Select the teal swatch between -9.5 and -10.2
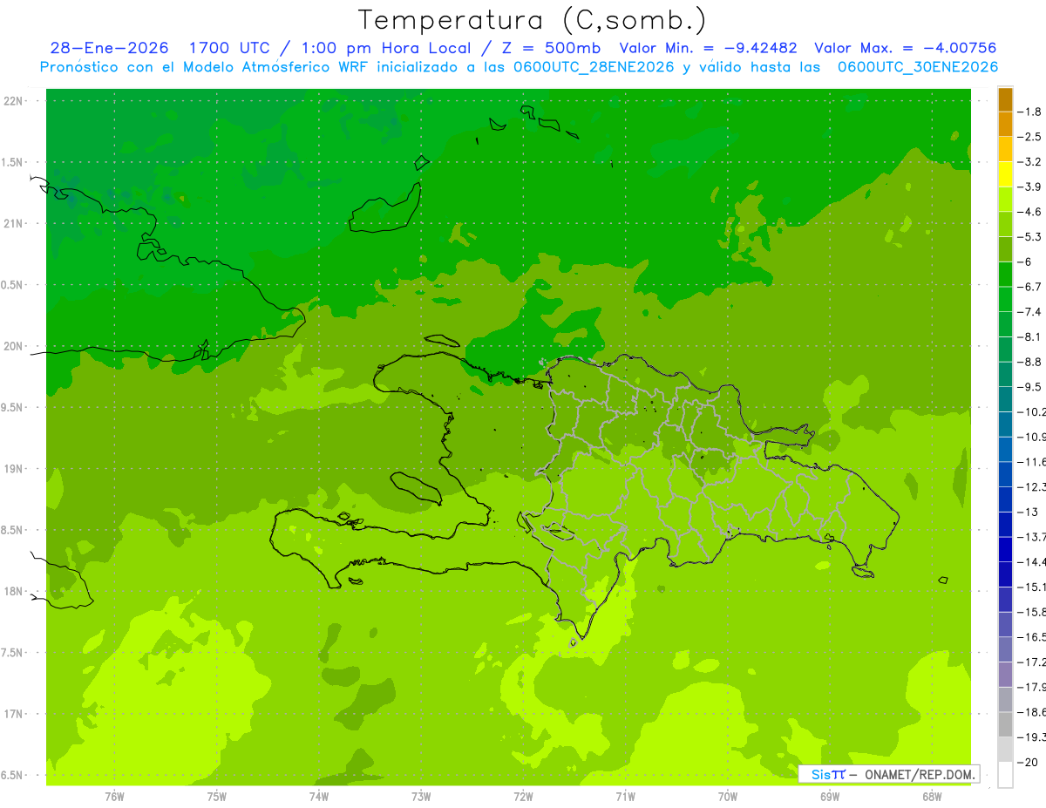Viewport: 1046px width, 808px height. tap(1005, 400)
